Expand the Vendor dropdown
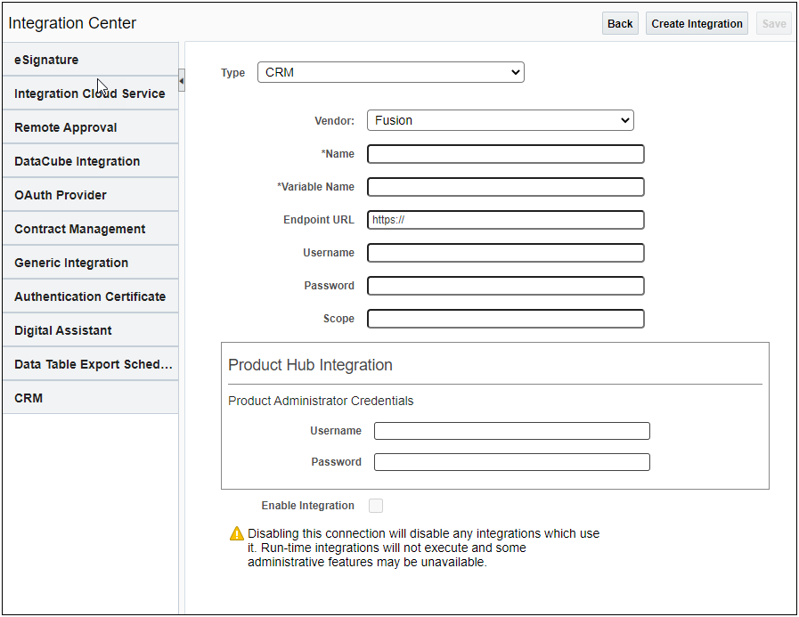 tap(500, 120)
